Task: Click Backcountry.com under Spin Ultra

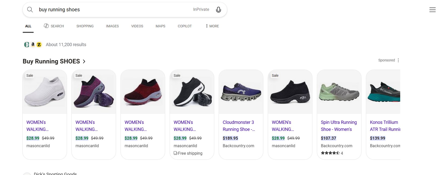Action: (x=337, y=146)
